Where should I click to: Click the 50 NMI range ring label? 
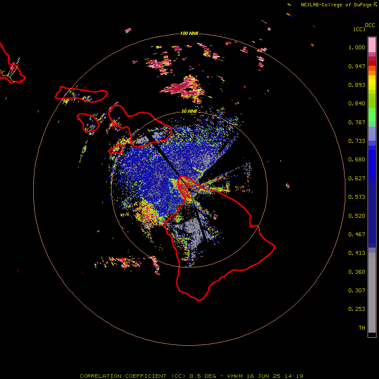(x=189, y=111)
